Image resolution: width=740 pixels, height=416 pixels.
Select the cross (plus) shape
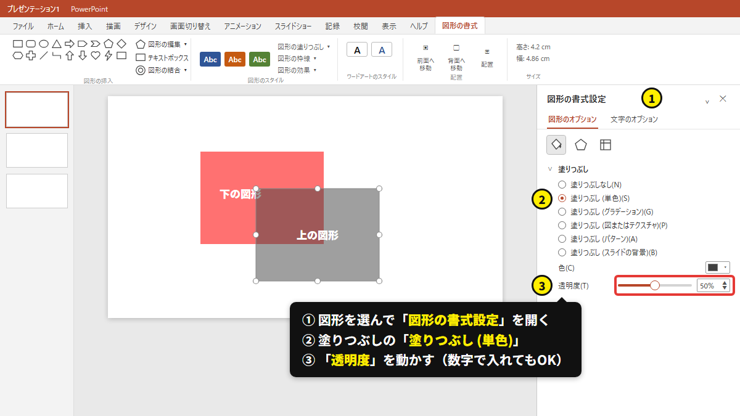(31, 55)
